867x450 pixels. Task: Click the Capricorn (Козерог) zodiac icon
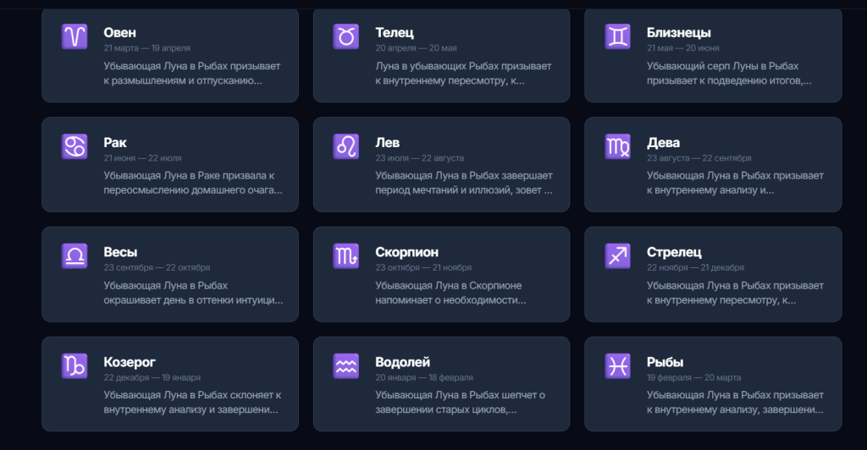75,365
